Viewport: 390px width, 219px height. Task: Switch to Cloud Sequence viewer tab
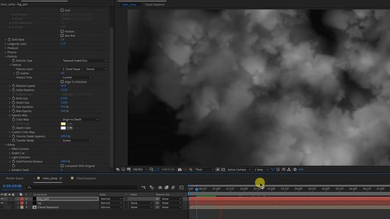[x=154, y=4]
